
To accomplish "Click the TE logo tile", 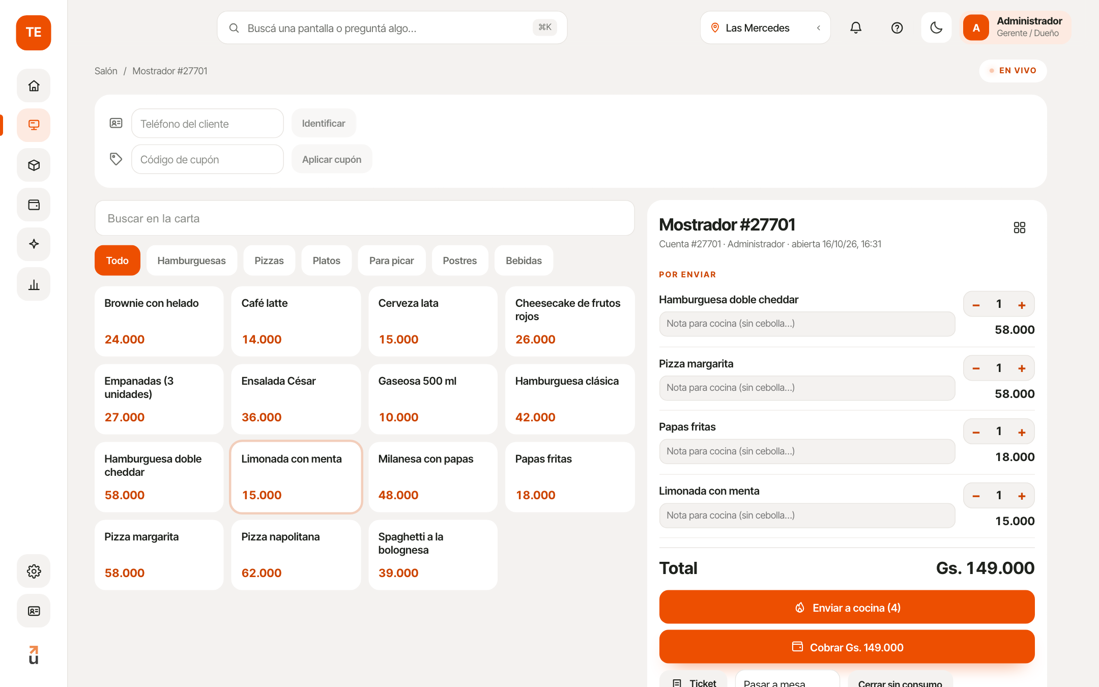I will click(x=34, y=33).
